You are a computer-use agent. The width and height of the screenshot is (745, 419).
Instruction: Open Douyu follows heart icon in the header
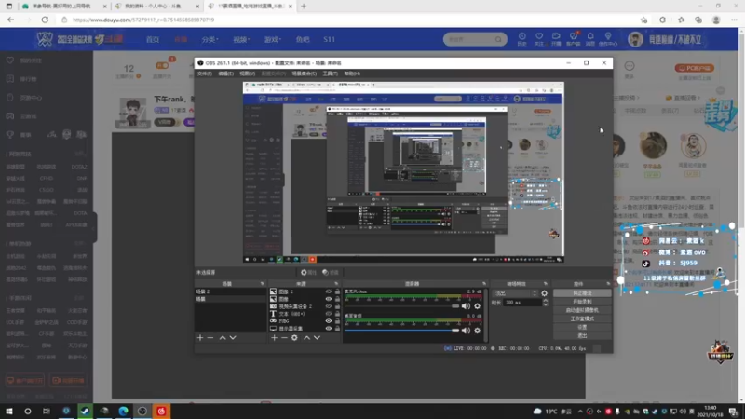tap(539, 36)
